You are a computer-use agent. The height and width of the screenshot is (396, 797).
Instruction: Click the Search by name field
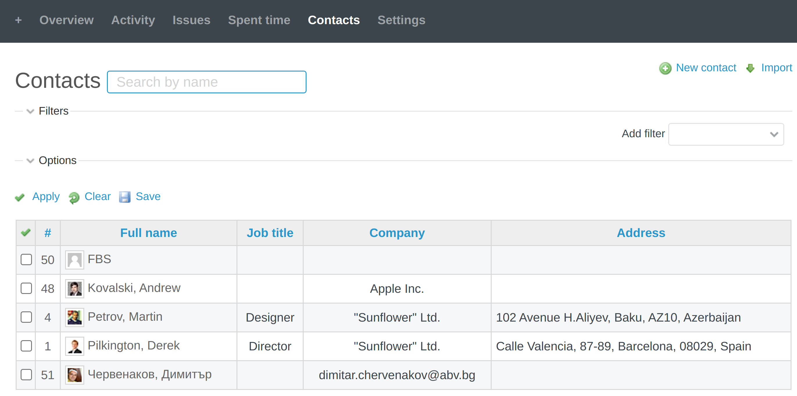pyautogui.click(x=206, y=82)
